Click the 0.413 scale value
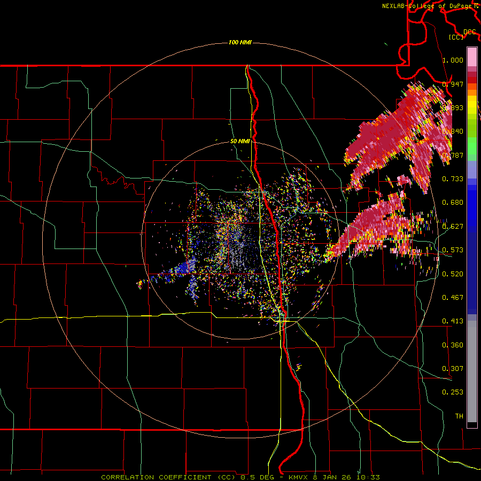Image resolution: width=481 pixels, height=481 pixels. tap(453, 321)
